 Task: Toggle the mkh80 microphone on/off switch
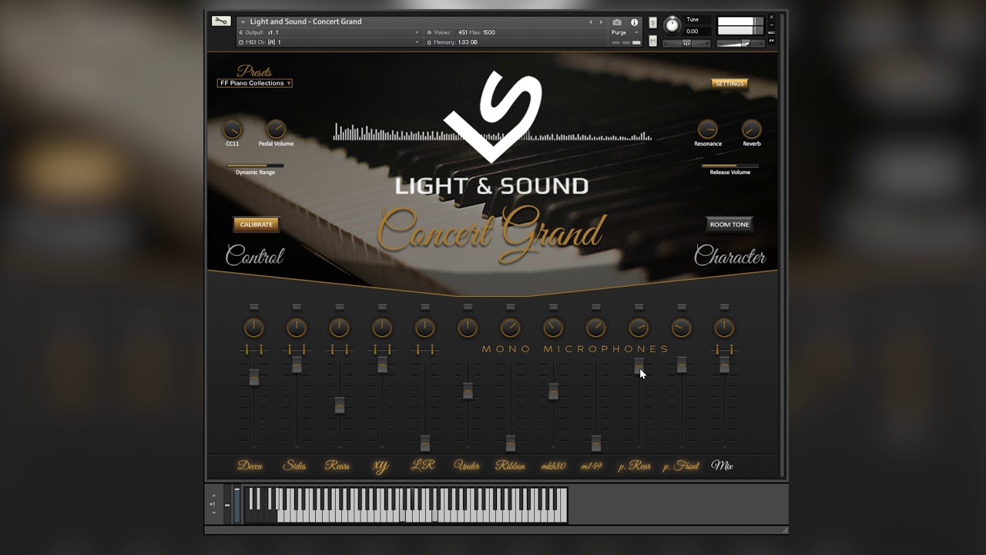(553, 307)
